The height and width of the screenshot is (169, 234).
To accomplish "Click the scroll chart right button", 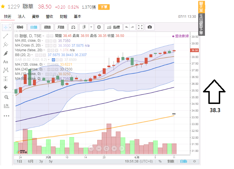I will click(122, 148).
